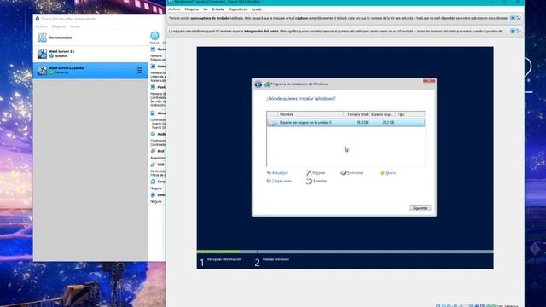Click the installer title bar setup icon

point(267,84)
